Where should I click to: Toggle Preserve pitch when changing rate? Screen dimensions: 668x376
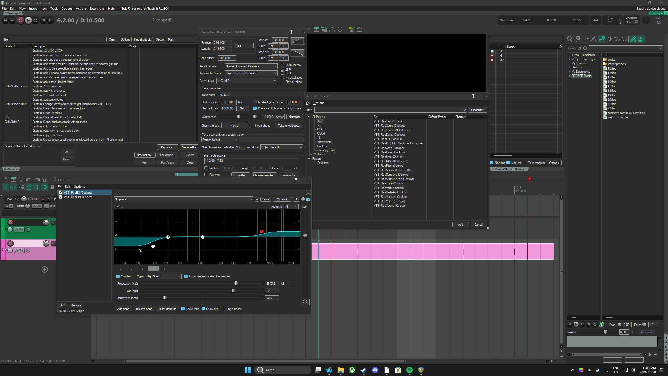(x=255, y=108)
